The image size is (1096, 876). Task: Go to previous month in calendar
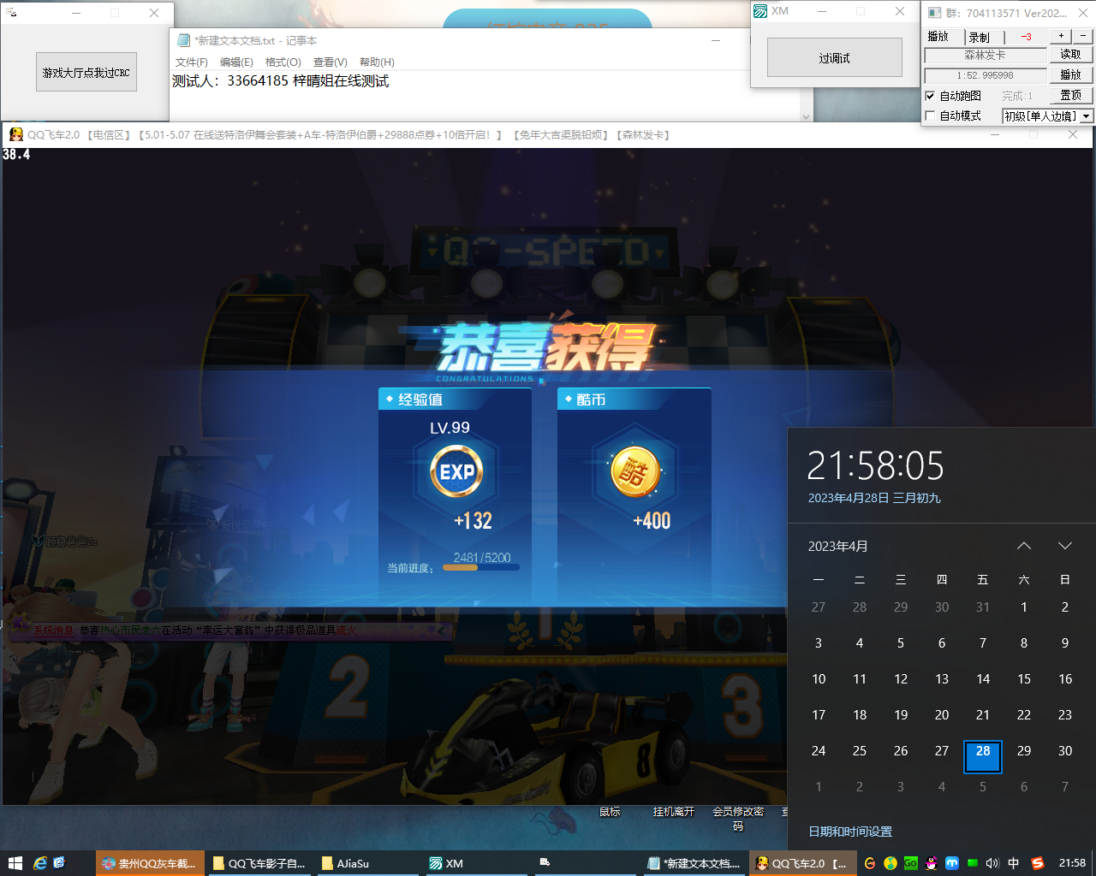coord(1024,546)
